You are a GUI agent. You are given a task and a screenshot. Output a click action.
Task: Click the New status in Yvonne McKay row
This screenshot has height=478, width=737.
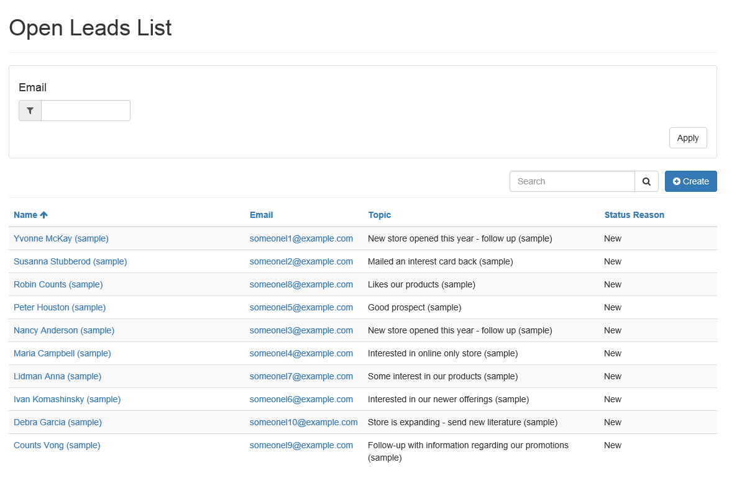pos(613,238)
